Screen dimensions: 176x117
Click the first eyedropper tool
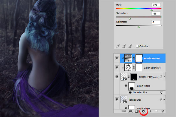click(118, 46)
